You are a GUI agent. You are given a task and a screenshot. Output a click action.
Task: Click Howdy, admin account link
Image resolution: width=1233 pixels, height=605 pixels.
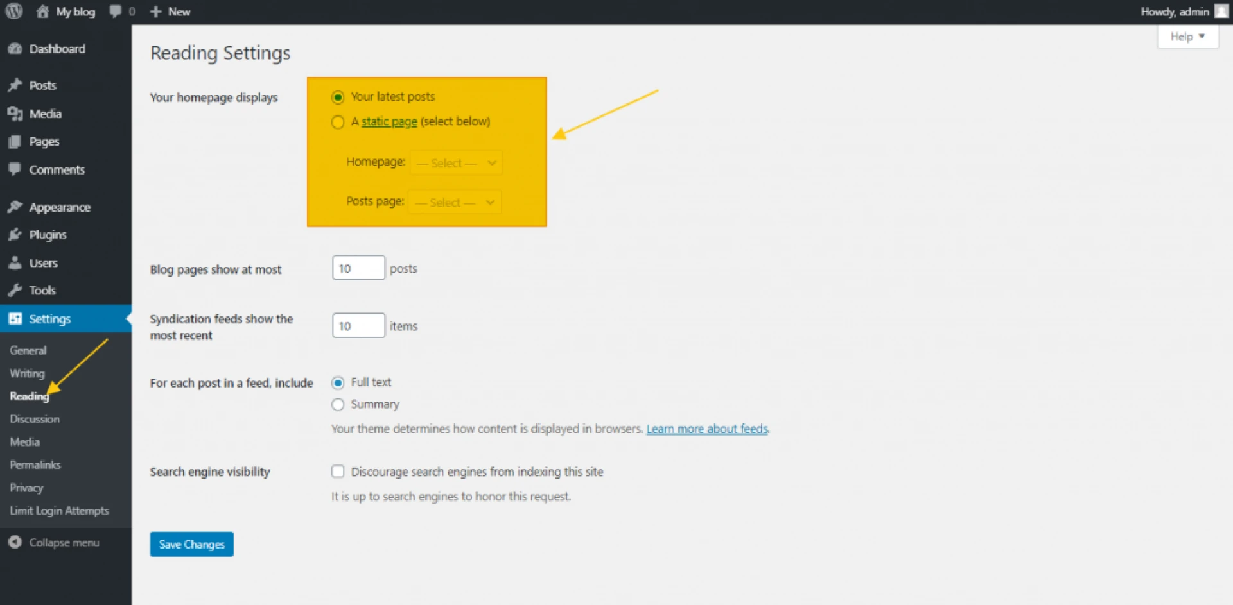[1175, 12]
